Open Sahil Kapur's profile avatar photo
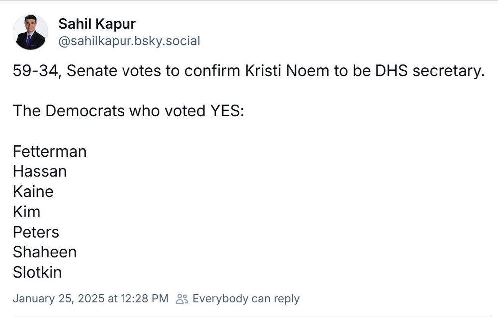Viewport: 498px width, 317px height. pyautogui.click(x=30, y=32)
